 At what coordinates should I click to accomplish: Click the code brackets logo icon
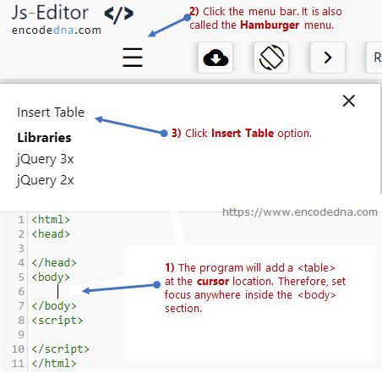pyautogui.click(x=119, y=14)
